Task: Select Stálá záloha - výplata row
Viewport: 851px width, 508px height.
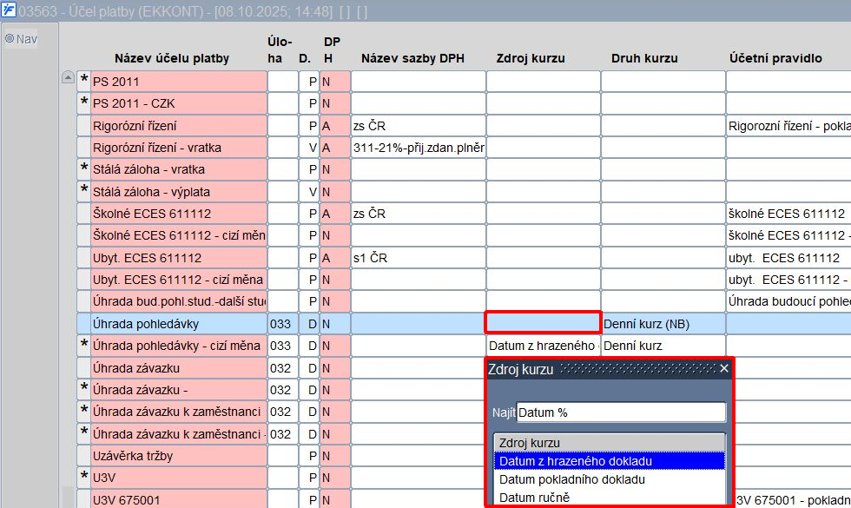Action: click(179, 192)
